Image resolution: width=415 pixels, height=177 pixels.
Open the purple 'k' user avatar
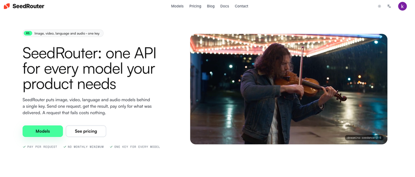[x=402, y=6]
